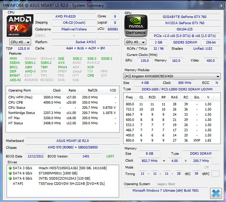Click the ROPs/TMUs 32 / 96 value
226x202 pixels.
tap(158, 48)
